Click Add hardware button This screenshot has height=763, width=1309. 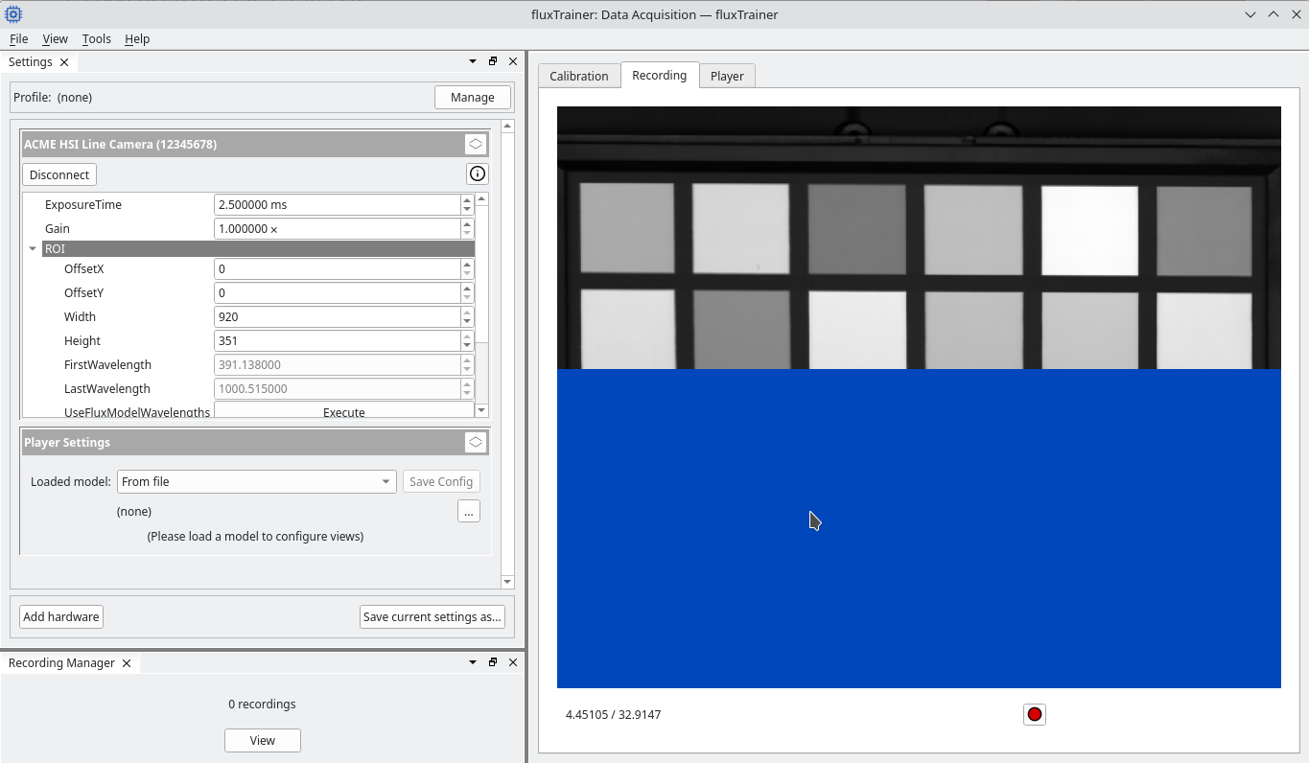tap(61, 616)
